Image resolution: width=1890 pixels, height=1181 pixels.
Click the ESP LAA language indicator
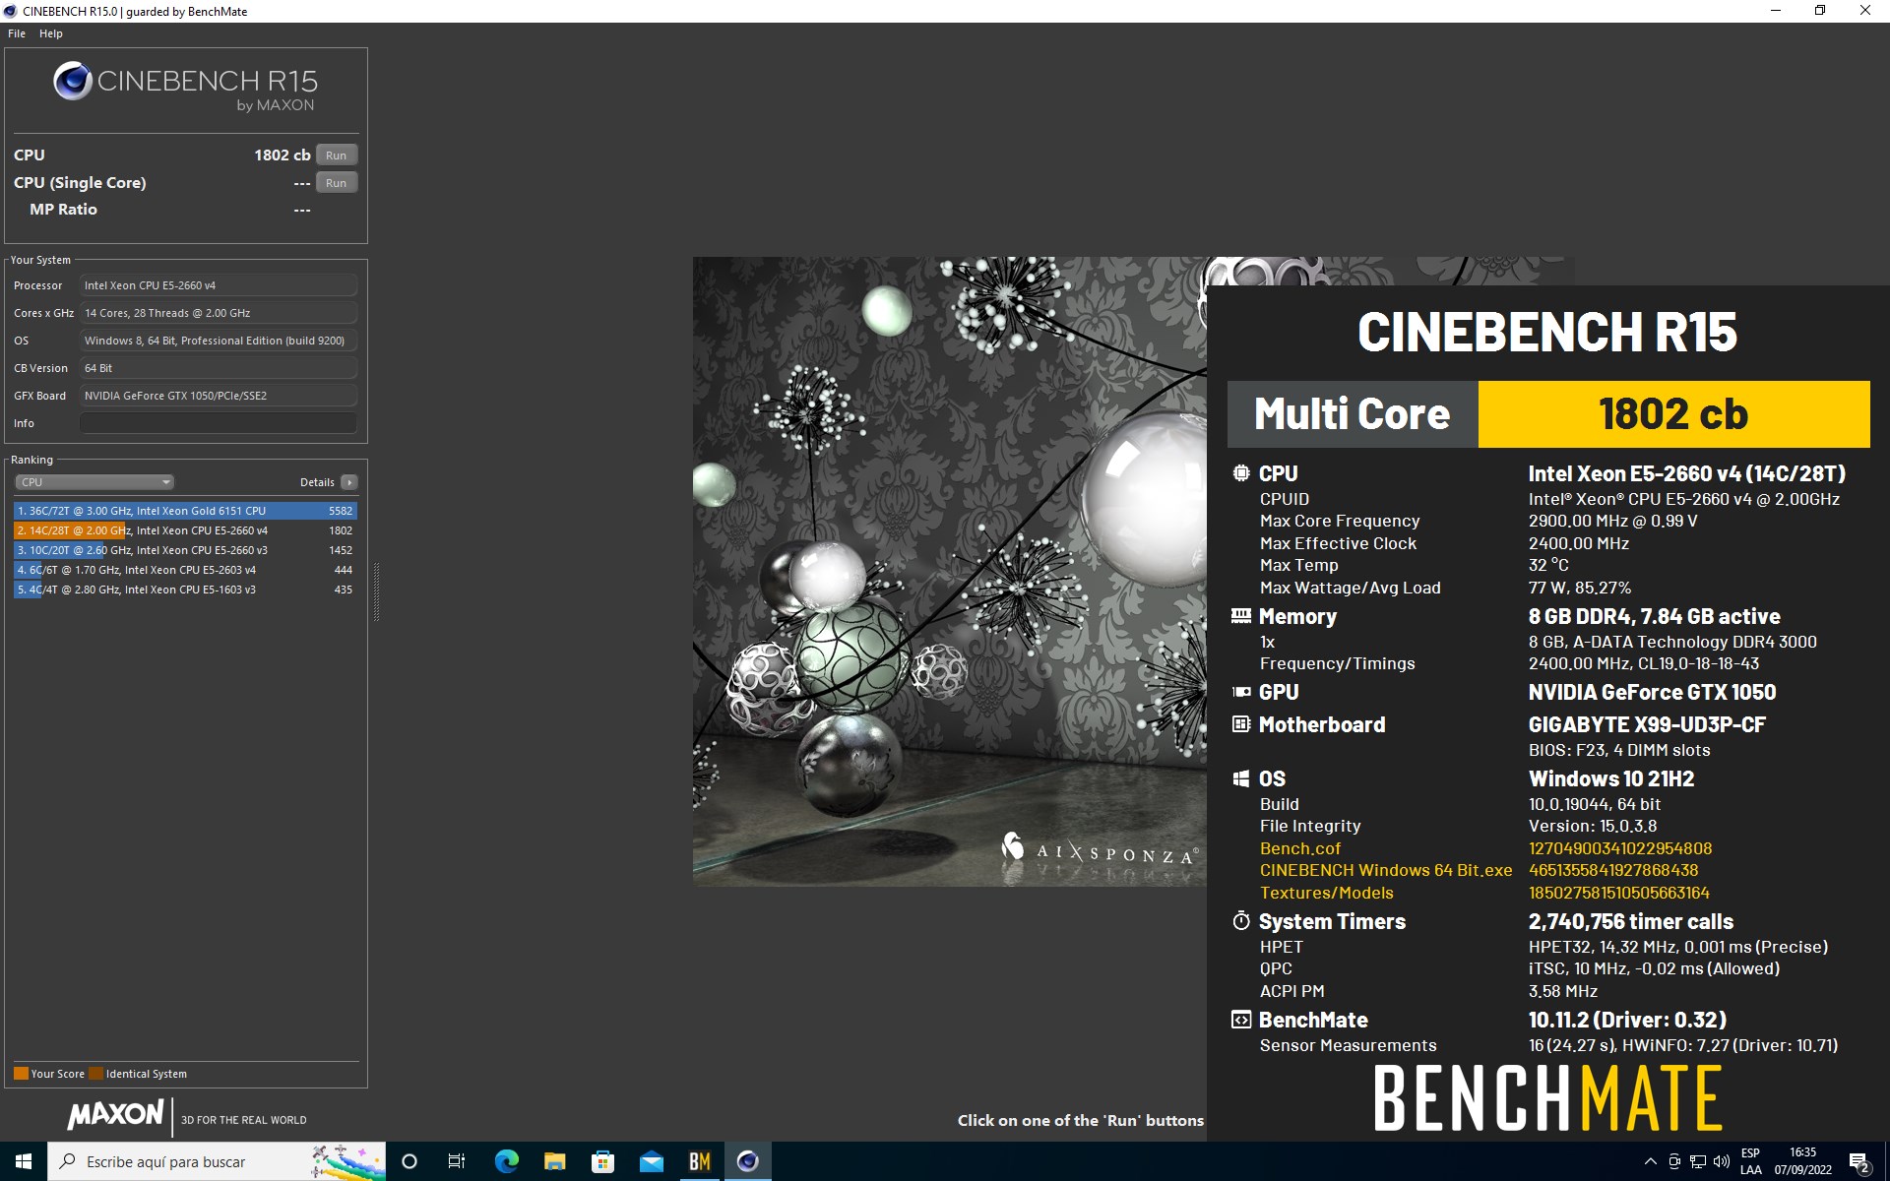coord(1751,1161)
